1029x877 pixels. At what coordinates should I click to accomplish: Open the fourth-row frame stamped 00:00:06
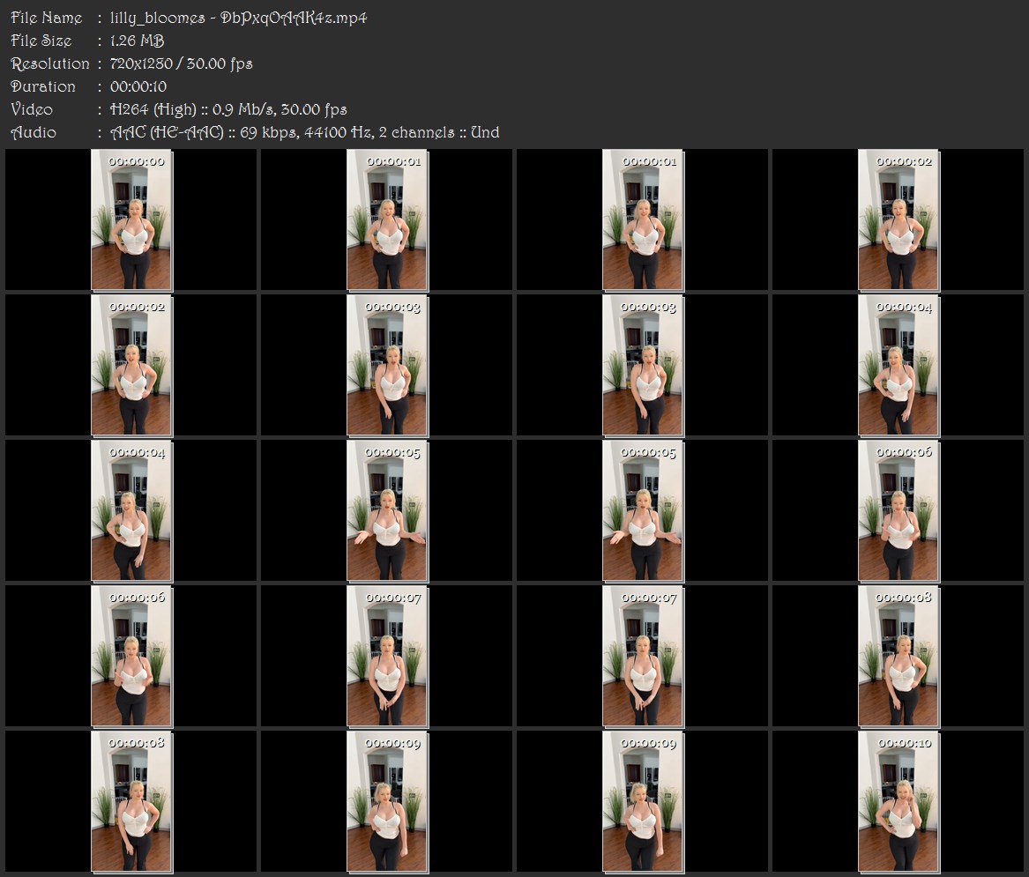point(131,657)
